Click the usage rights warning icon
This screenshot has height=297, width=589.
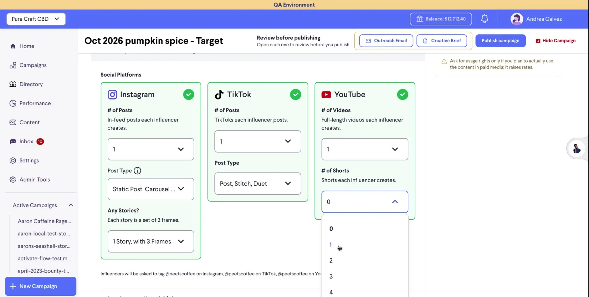click(x=444, y=61)
